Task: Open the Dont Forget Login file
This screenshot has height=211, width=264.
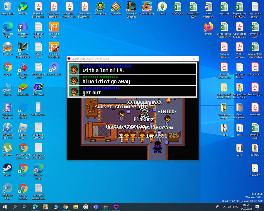Action: point(38,70)
